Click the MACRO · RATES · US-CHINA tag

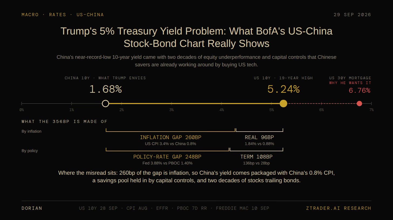[x=63, y=15]
